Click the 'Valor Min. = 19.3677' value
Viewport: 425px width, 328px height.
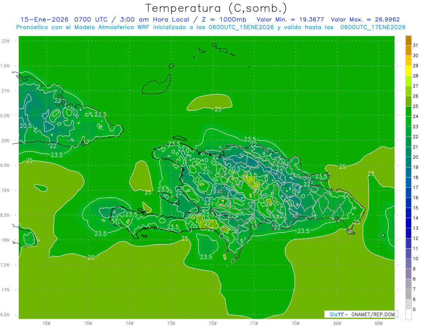pyautogui.click(x=290, y=19)
